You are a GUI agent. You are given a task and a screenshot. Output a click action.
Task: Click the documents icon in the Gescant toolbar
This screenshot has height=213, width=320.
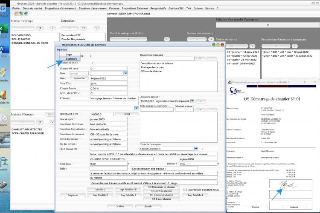21,14
